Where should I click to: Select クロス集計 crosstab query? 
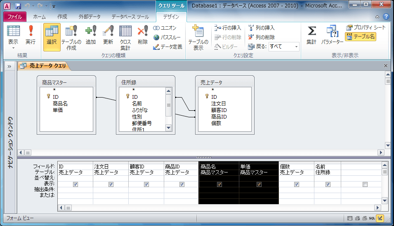click(x=125, y=37)
